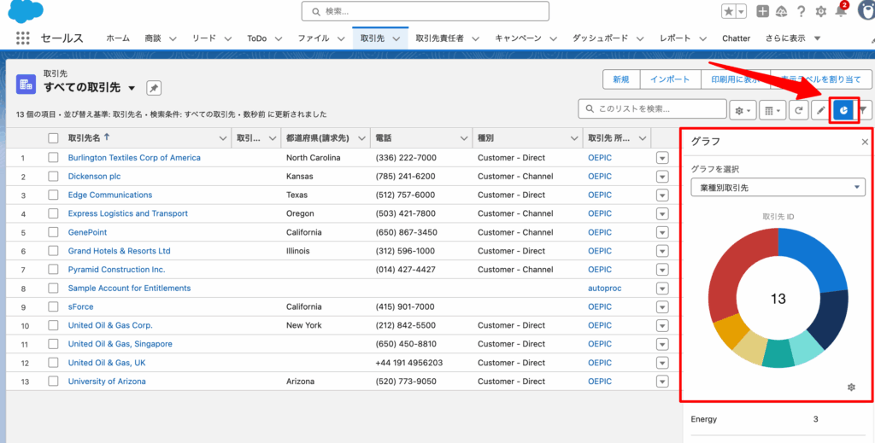Open 電話 column menu chevron

point(463,138)
